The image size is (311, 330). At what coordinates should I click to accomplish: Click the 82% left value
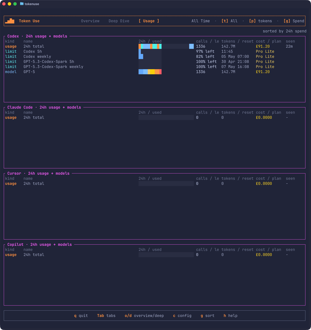(205, 56)
